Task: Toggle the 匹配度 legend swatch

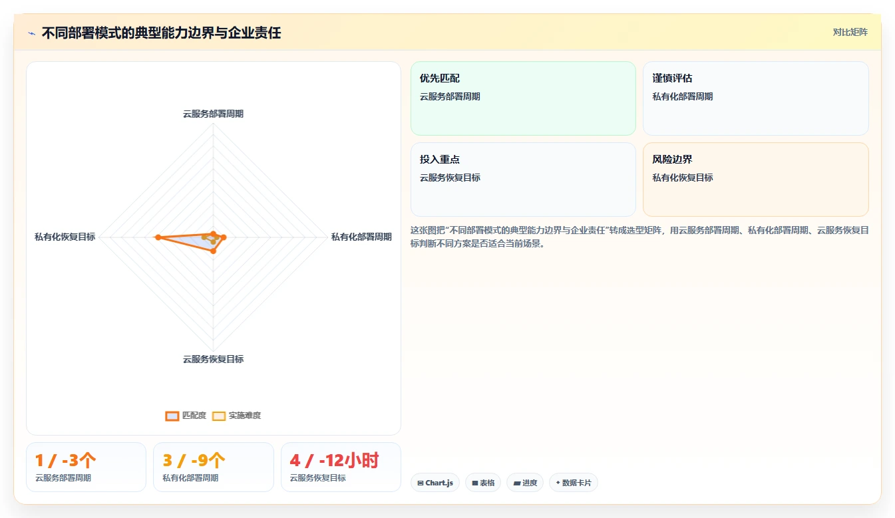Action: 172,416
